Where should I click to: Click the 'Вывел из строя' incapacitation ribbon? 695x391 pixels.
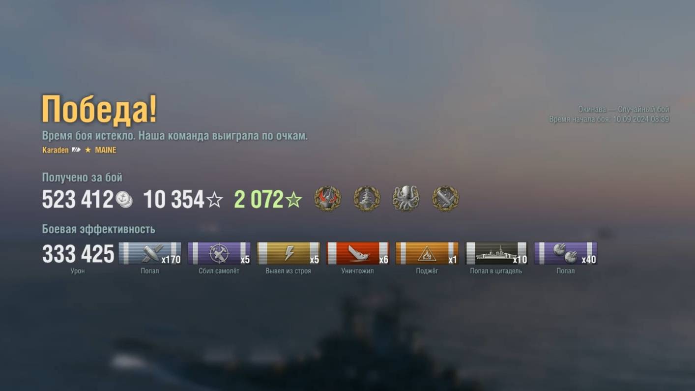(289, 253)
